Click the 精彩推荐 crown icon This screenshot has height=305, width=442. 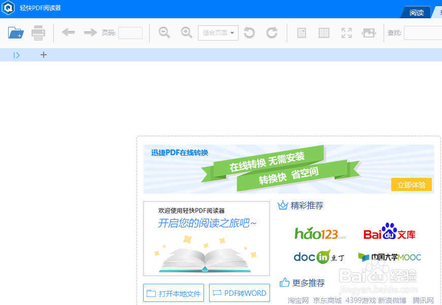[x=283, y=205]
